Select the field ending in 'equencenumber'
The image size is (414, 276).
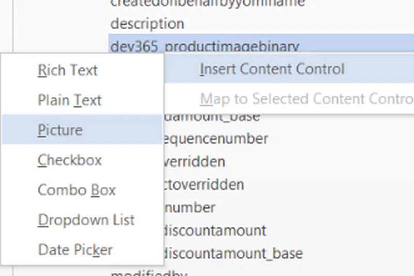pos(215,139)
